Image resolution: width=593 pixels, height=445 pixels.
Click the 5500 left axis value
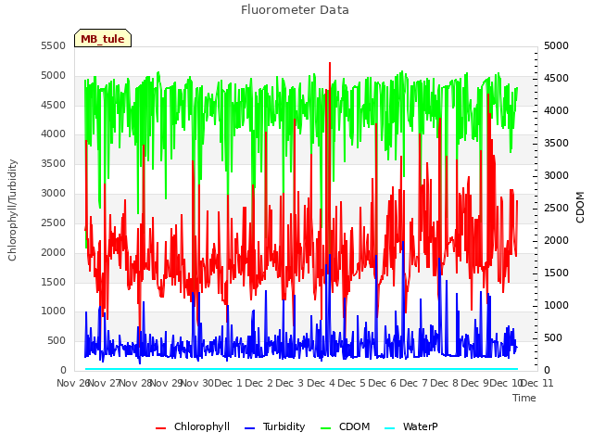tap(54, 46)
